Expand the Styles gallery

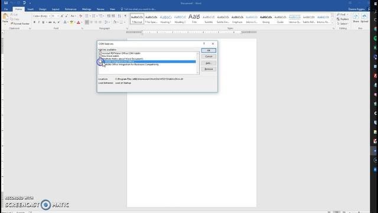(x=332, y=23)
